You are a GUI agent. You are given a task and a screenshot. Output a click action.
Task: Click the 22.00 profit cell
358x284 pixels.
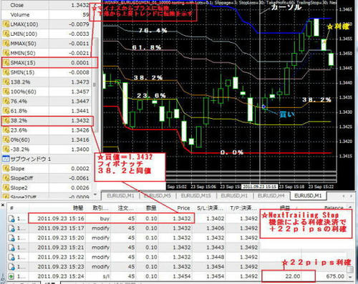(x=293, y=276)
